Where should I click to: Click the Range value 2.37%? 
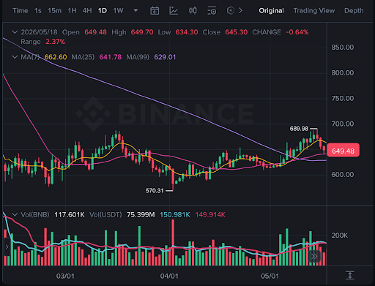[56, 42]
